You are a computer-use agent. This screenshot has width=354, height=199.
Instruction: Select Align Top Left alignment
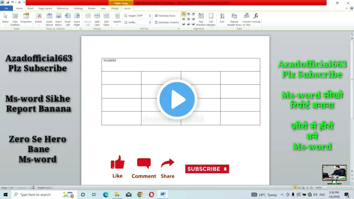(x=184, y=14)
